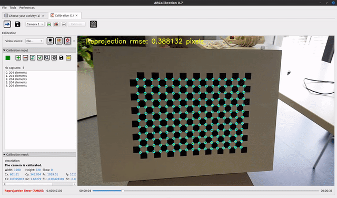Toggle the pause camera button
This screenshot has width=337, height=198.
click(59, 41)
